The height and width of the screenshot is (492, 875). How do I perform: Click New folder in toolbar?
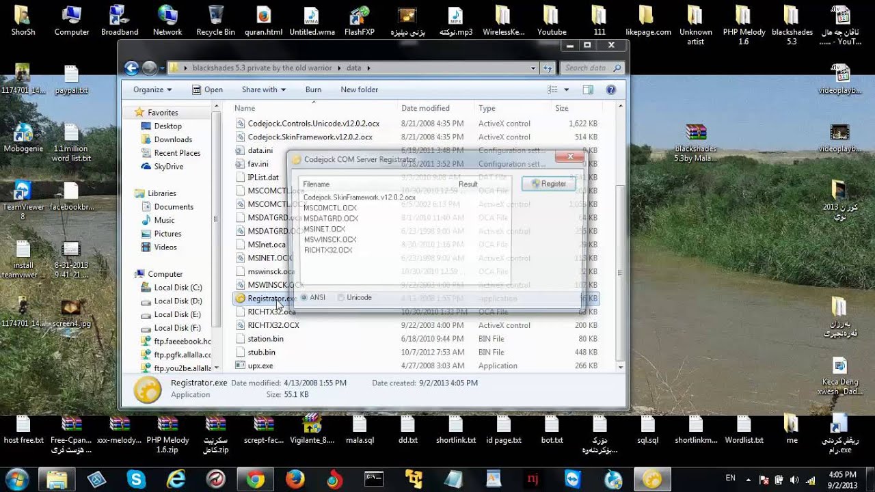[x=360, y=90]
